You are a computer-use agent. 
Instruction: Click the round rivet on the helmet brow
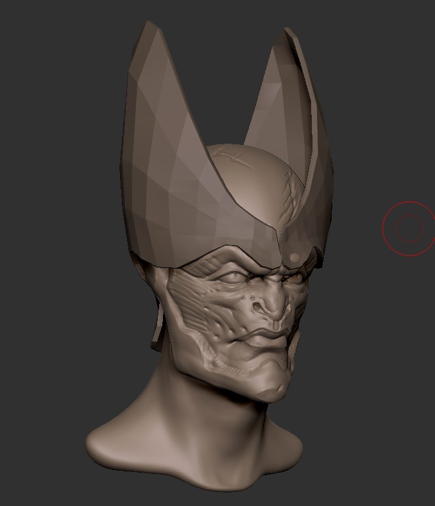pos(294,258)
